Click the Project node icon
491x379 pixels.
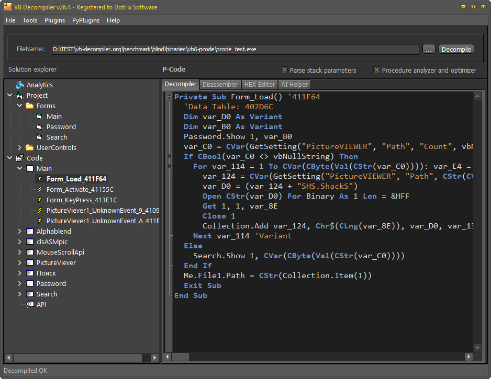tap(20, 95)
